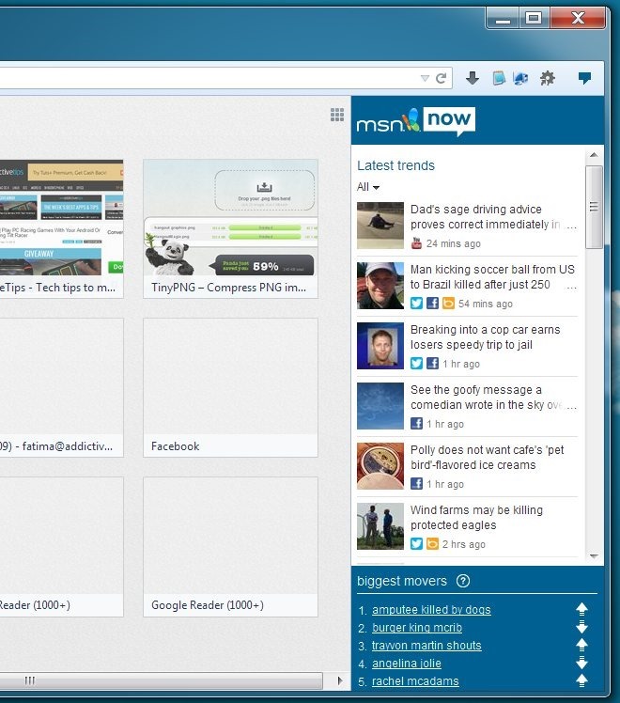The image size is (620, 703).
Task: Maximize the browser window
Action: 534,19
